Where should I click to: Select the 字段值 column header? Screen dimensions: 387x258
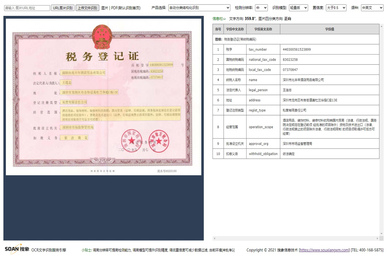tap(330, 29)
